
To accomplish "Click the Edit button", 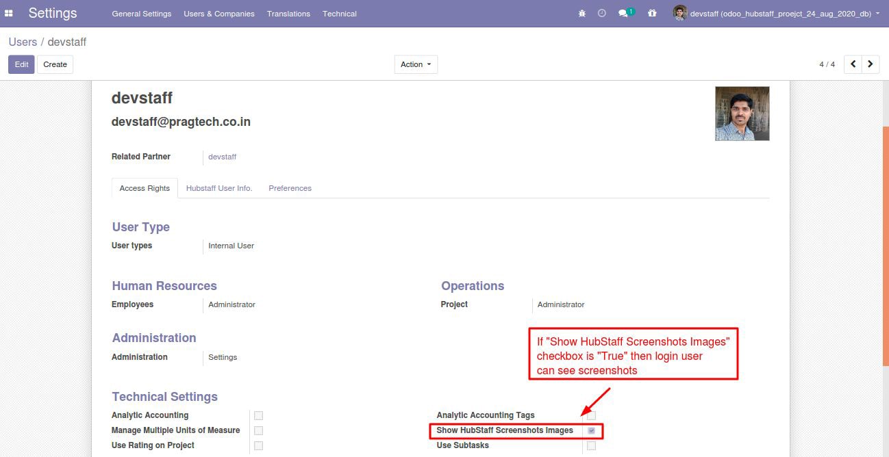I will click(x=21, y=64).
